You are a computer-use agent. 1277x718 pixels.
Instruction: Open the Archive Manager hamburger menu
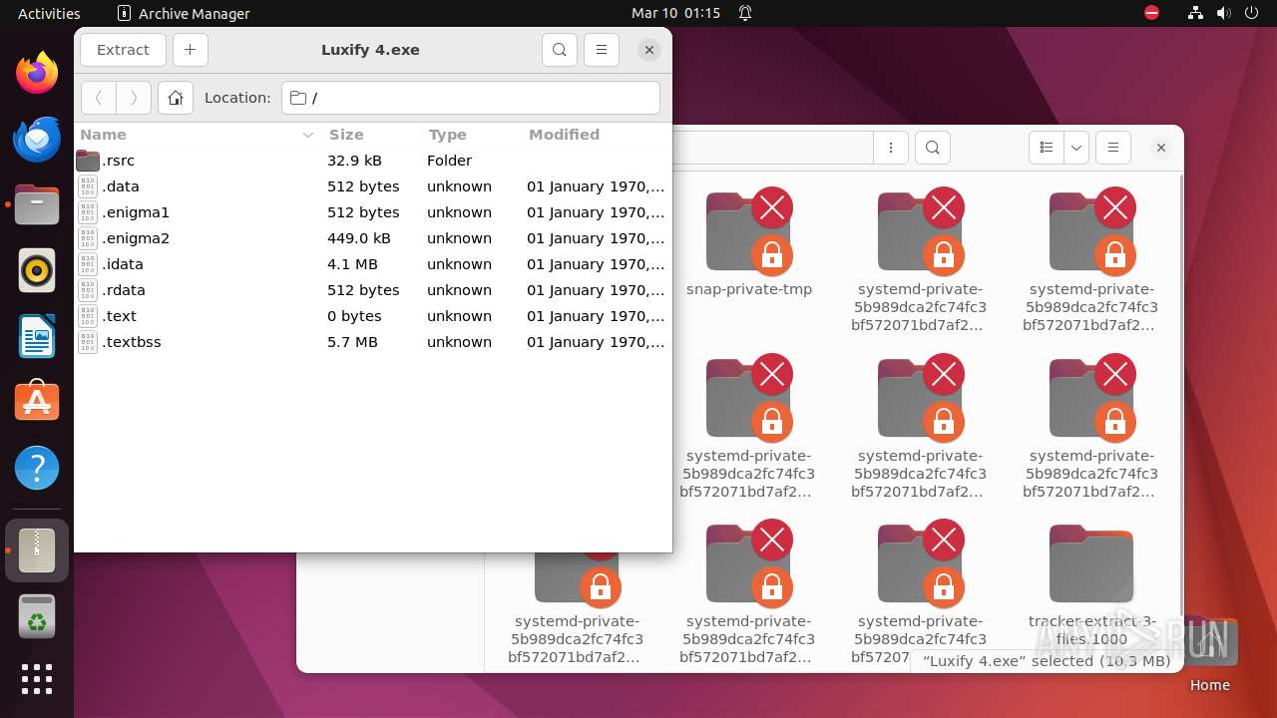point(601,50)
